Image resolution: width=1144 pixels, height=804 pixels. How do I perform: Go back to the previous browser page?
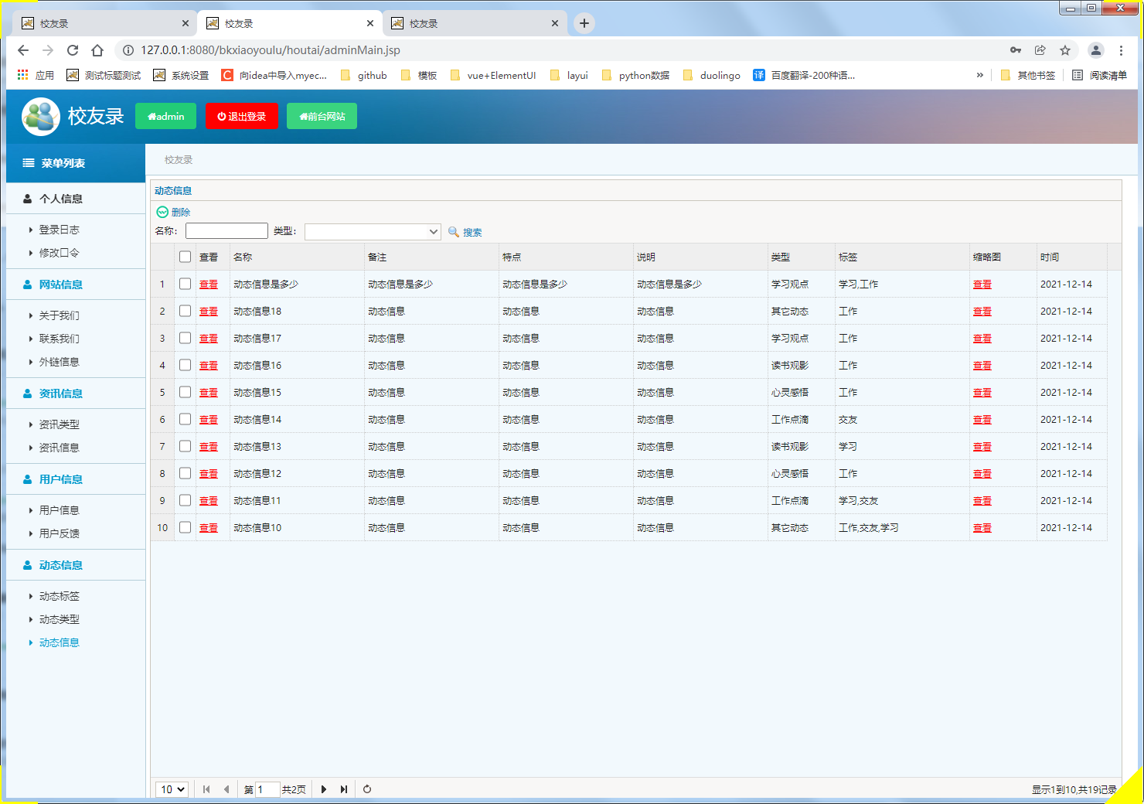[x=23, y=50]
